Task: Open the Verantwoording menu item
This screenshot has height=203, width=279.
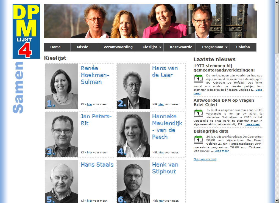Action: coord(118,47)
